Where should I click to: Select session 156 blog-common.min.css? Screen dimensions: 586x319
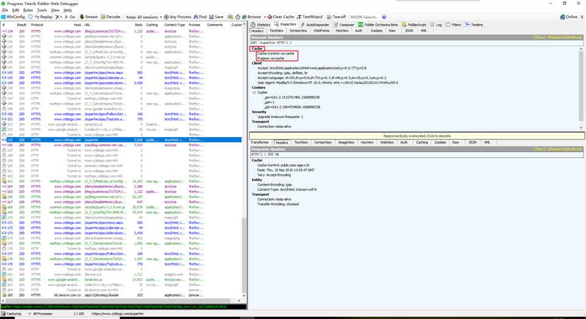[x=121, y=145]
